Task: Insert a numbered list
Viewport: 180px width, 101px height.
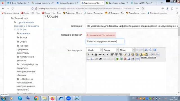Action: pyautogui.click(x=92, y=59)
